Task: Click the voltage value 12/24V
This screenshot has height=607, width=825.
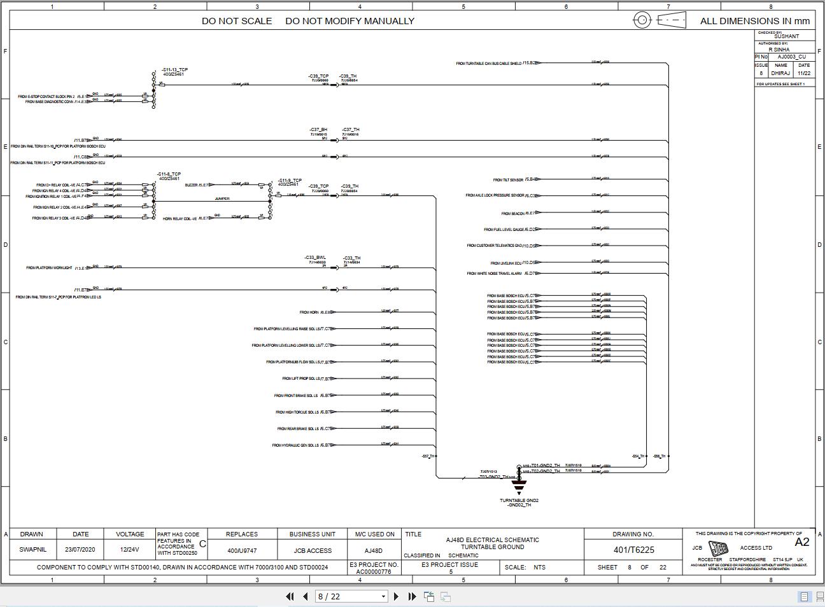Action: tap(129, 550)
